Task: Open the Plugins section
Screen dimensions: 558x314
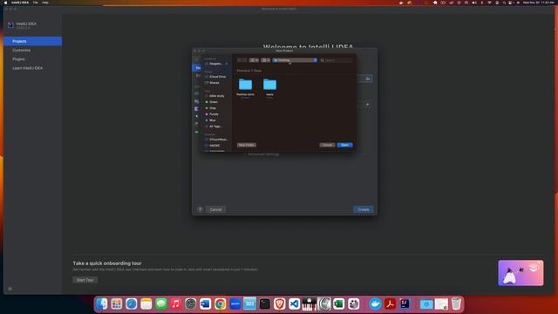Action: (18, 59)
